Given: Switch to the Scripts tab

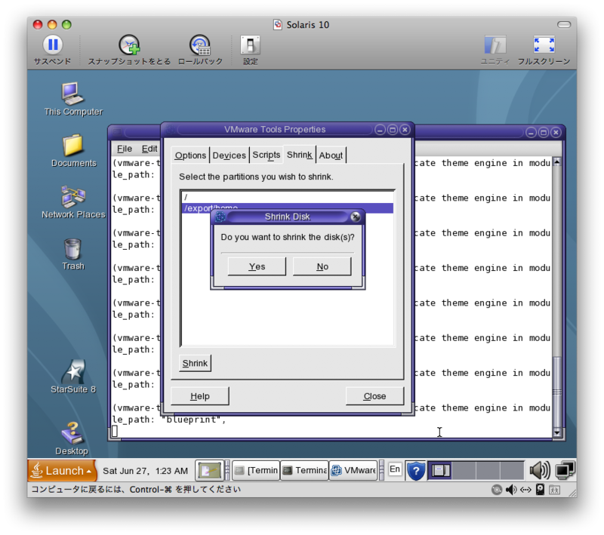Looking at the screenshot, I should pyautogui.click(x=267, y=155).
